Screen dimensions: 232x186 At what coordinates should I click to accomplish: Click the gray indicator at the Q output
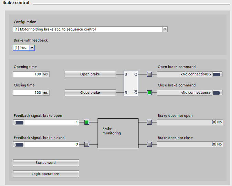(x=149, y=74)
